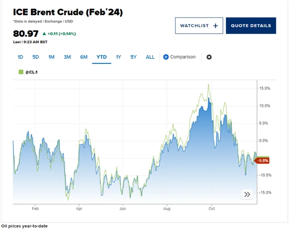
Task: Click the double-chevron expand chart icon
Action: tap(247, 195)
